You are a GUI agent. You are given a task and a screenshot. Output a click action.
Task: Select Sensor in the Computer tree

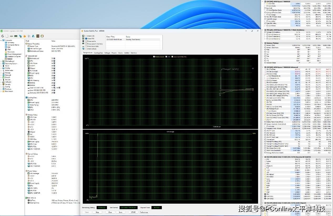click(10, 59)
